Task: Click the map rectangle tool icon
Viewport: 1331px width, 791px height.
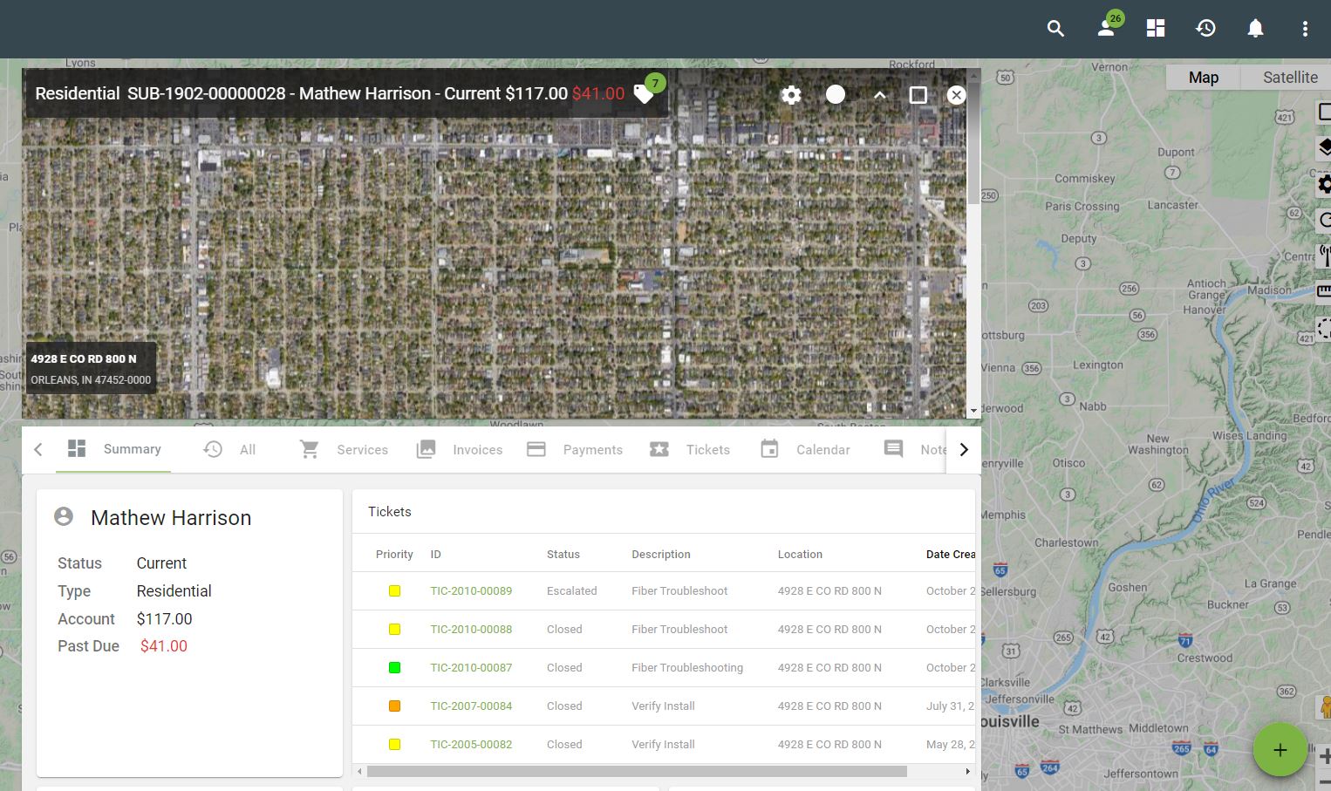Action: [x=1324, y=113]
